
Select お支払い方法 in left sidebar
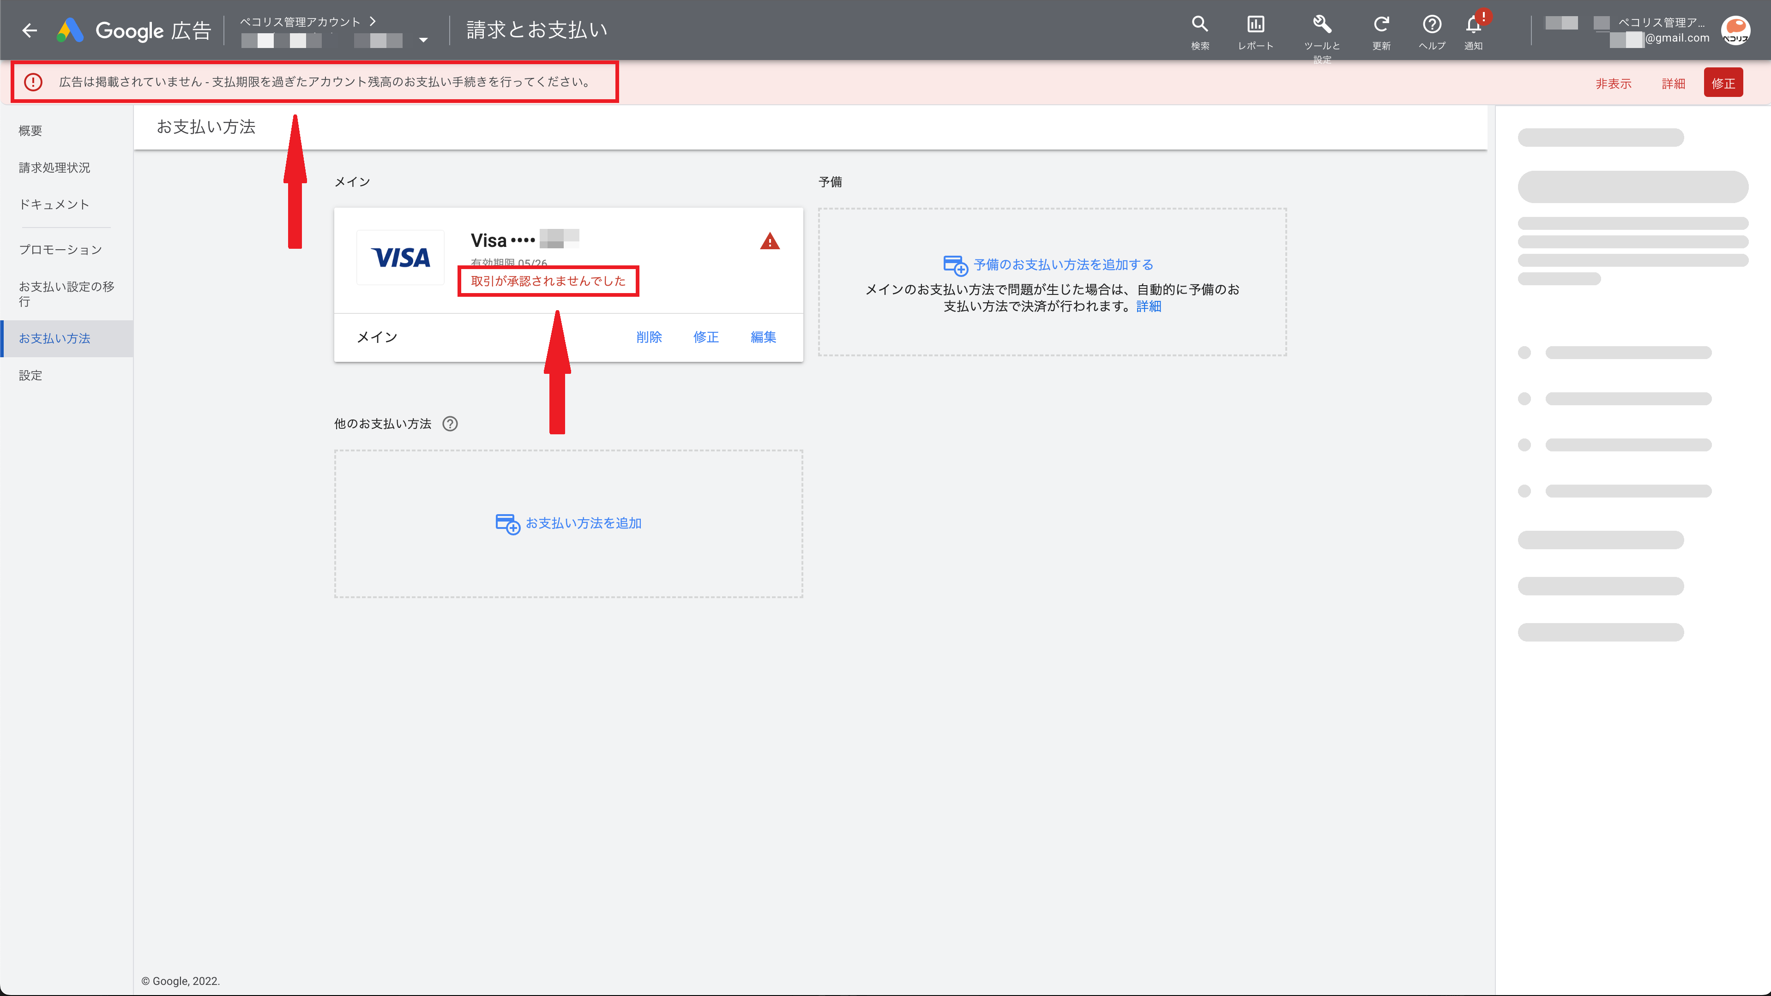coord(54,338)
